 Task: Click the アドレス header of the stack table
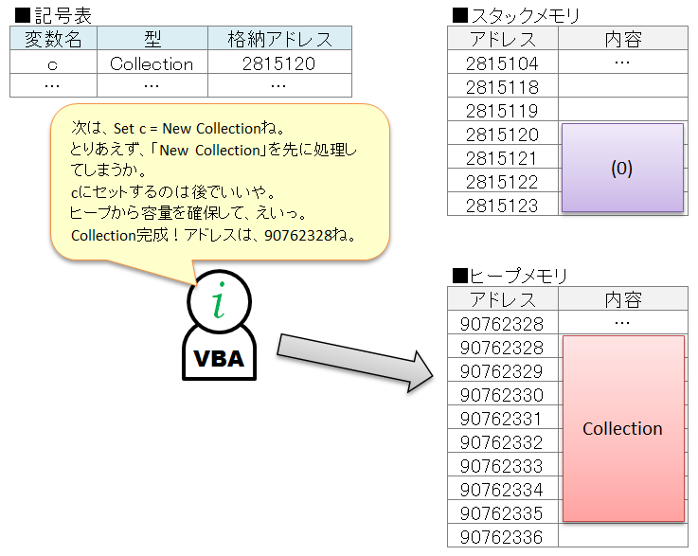click(x=503, y=38)
